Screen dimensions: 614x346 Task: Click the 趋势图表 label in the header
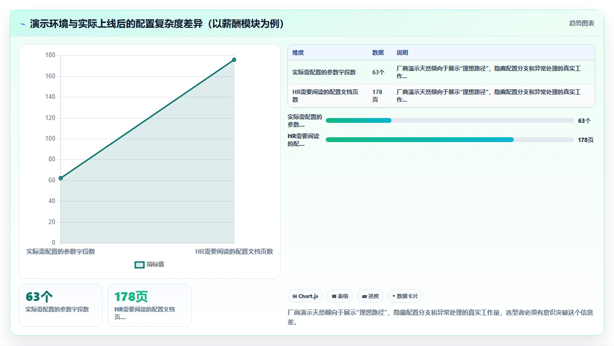(582, 23)
